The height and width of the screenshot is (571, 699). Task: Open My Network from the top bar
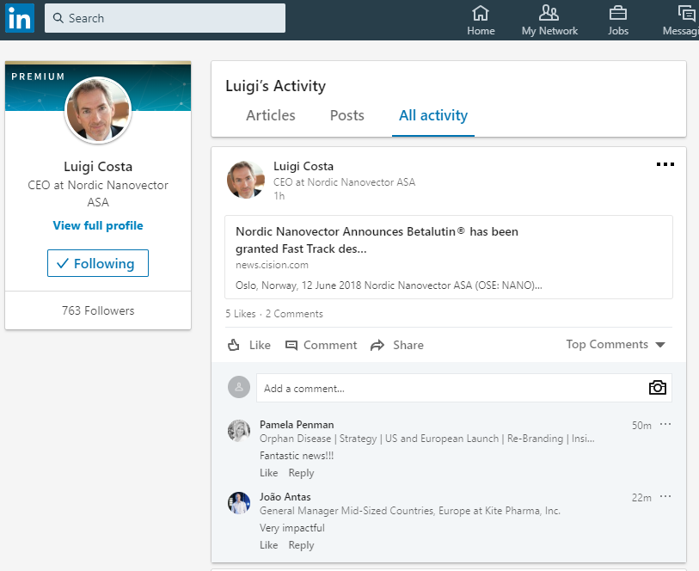click(x=549, y=21)
